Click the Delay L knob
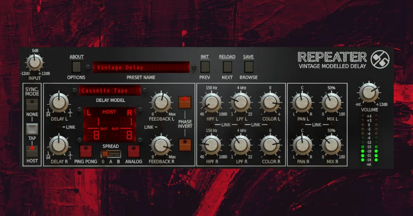The height and width of the screenshot is (216, 413). pyautogui.click(x=59, y=102)
